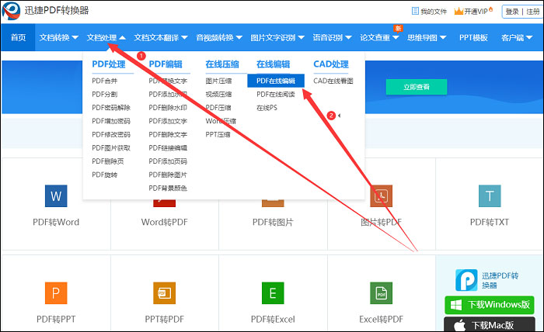Choose PDF删除页 option
The height and width of the screenshot is (332, 544).
(x=107, y=161)
